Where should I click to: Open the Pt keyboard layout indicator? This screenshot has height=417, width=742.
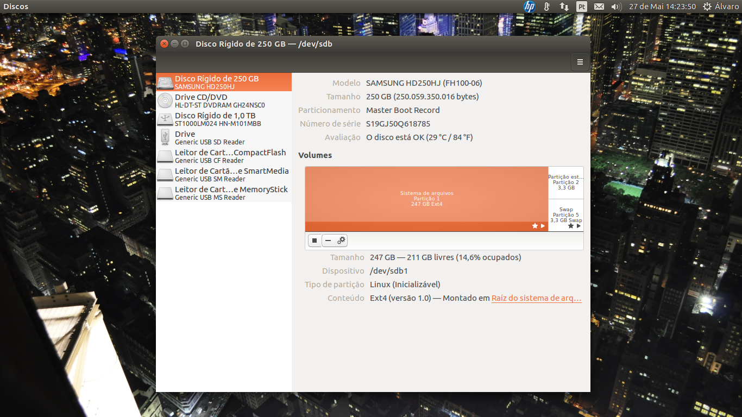pyautogui.click(x=581, y=7)
